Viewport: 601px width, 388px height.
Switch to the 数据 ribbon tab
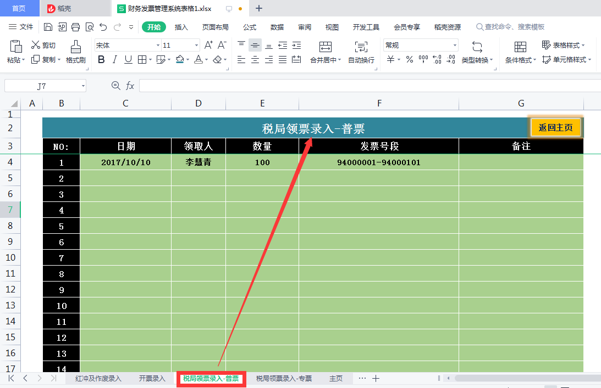[x=277, y=27]
